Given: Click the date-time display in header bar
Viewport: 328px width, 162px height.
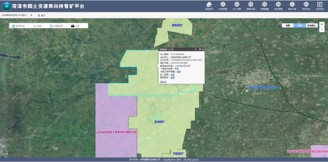Looking at the screenshot, I should coord(14,15).
